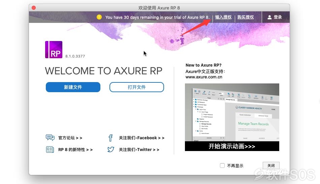
Task: Click the 'Axure中文正版支持:' text
Action: 205,72
